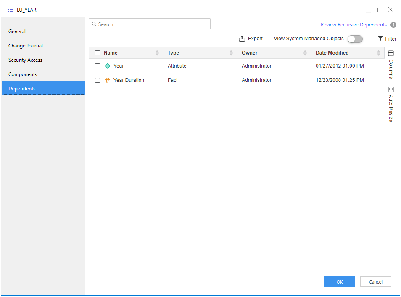Check the select-all checkbox in header
This screenshot has height=297, width=401.
pos(98,53)
